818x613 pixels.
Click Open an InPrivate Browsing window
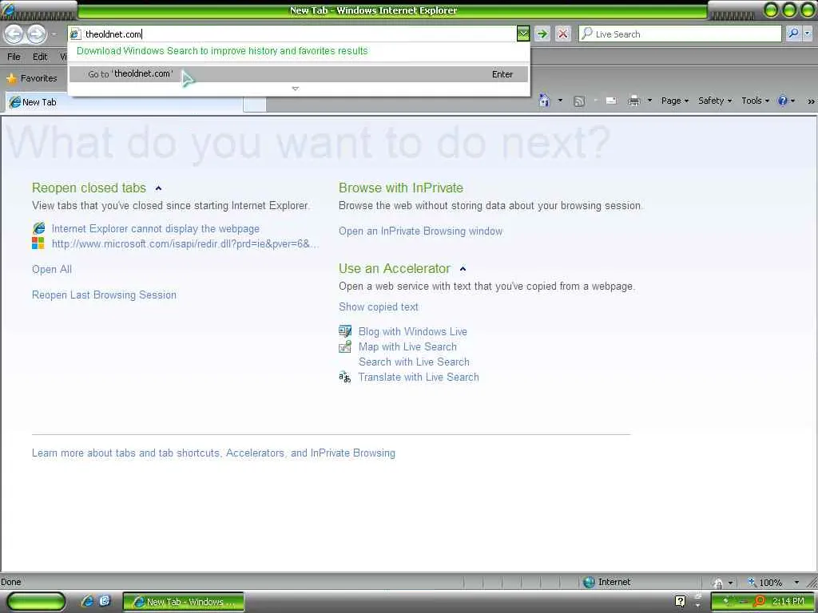point(420,231)
